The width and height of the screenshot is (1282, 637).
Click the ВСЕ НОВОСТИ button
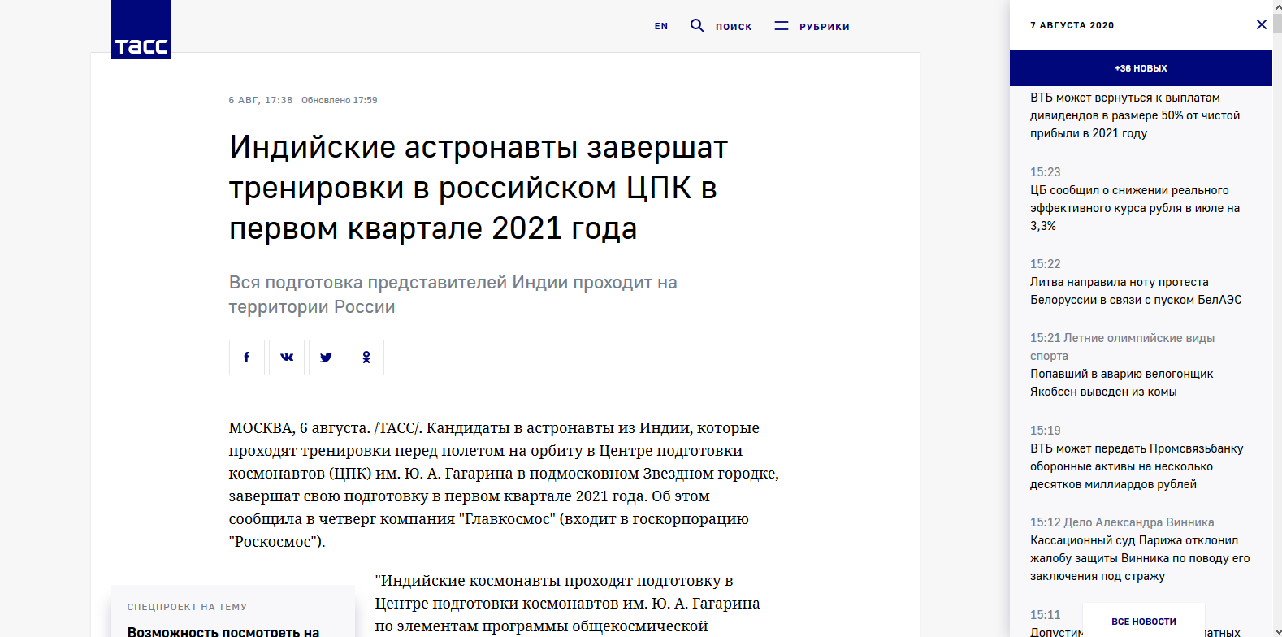[x=1144, y=621]
